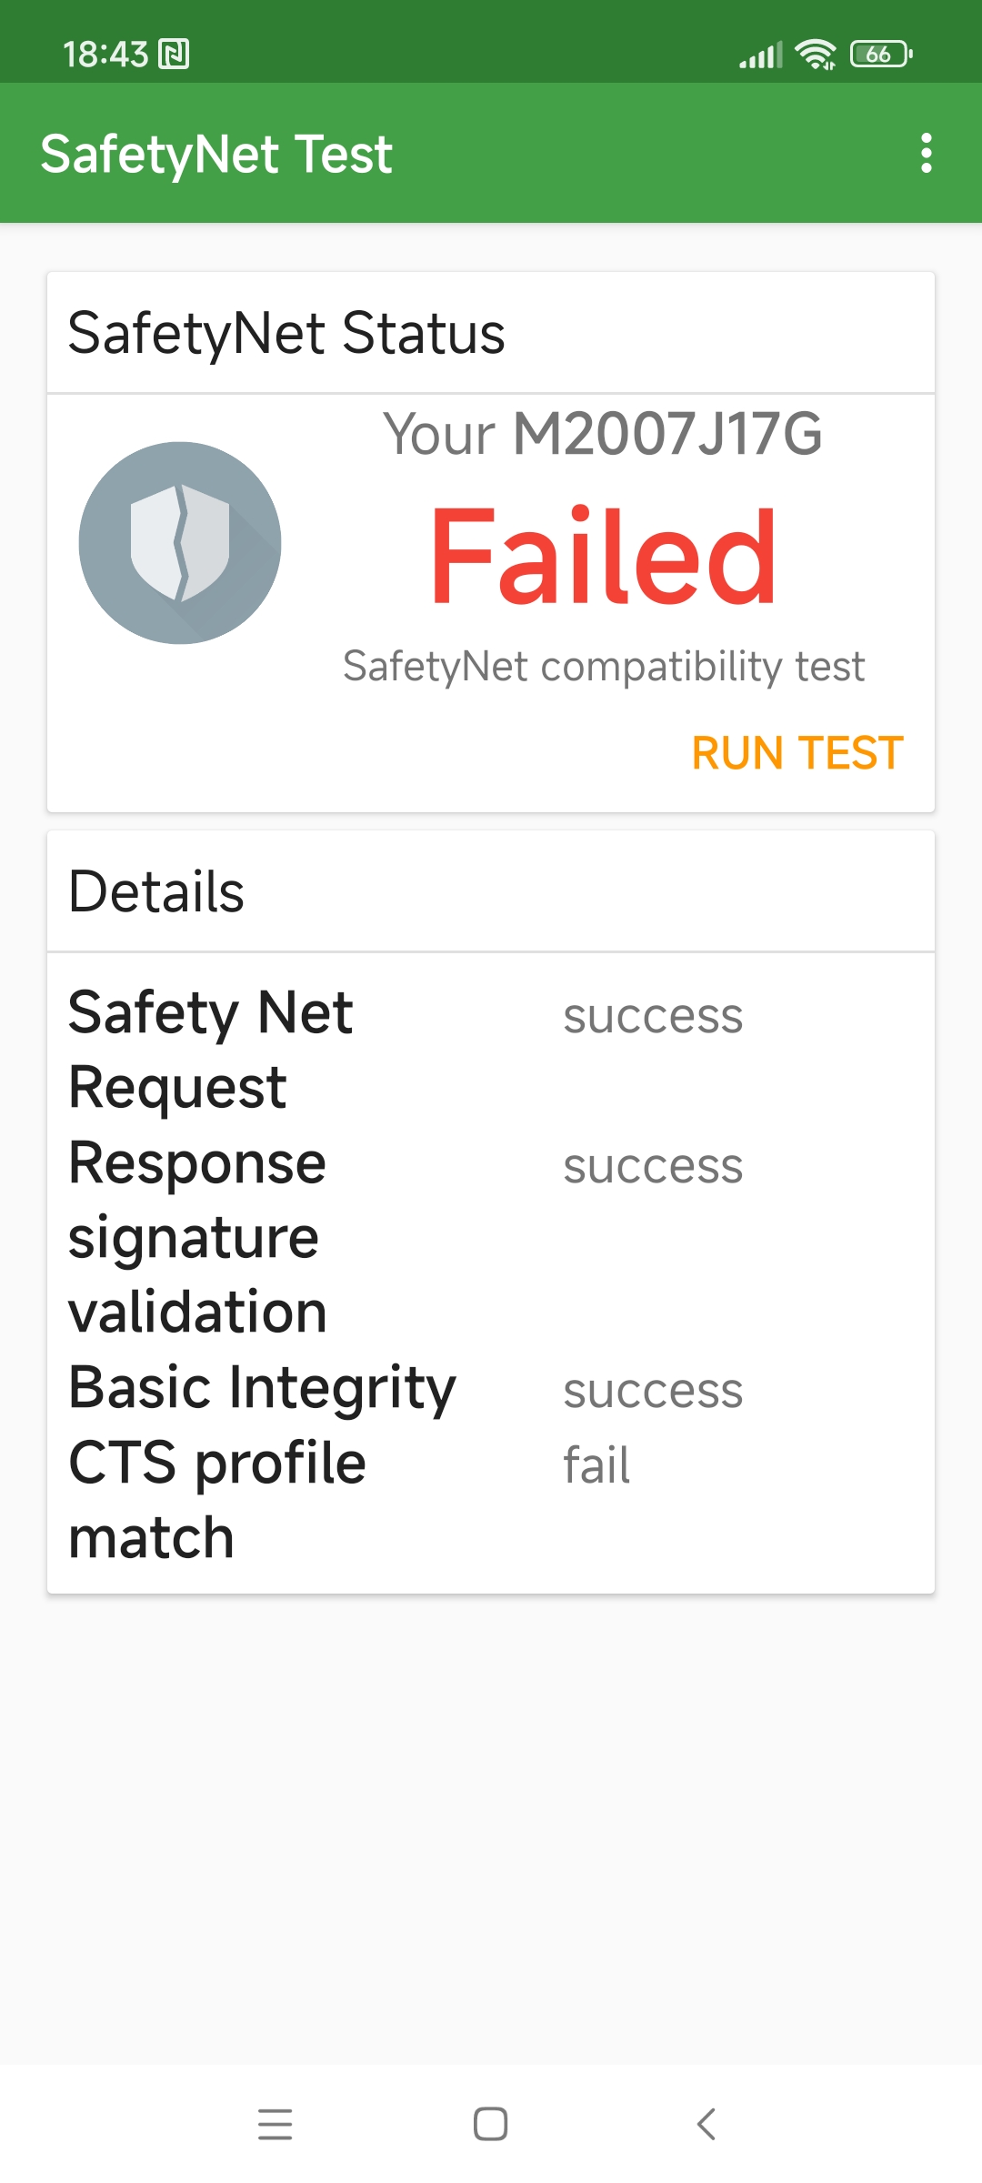The width and height of the screenshot is (982, 2183).
Task: Tap the red Failed result text
Action: 604,556
